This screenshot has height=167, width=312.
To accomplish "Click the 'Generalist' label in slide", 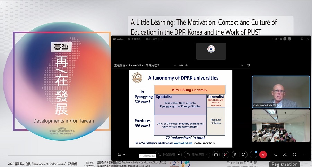I will pyautogui.click(x=216, y=97).
